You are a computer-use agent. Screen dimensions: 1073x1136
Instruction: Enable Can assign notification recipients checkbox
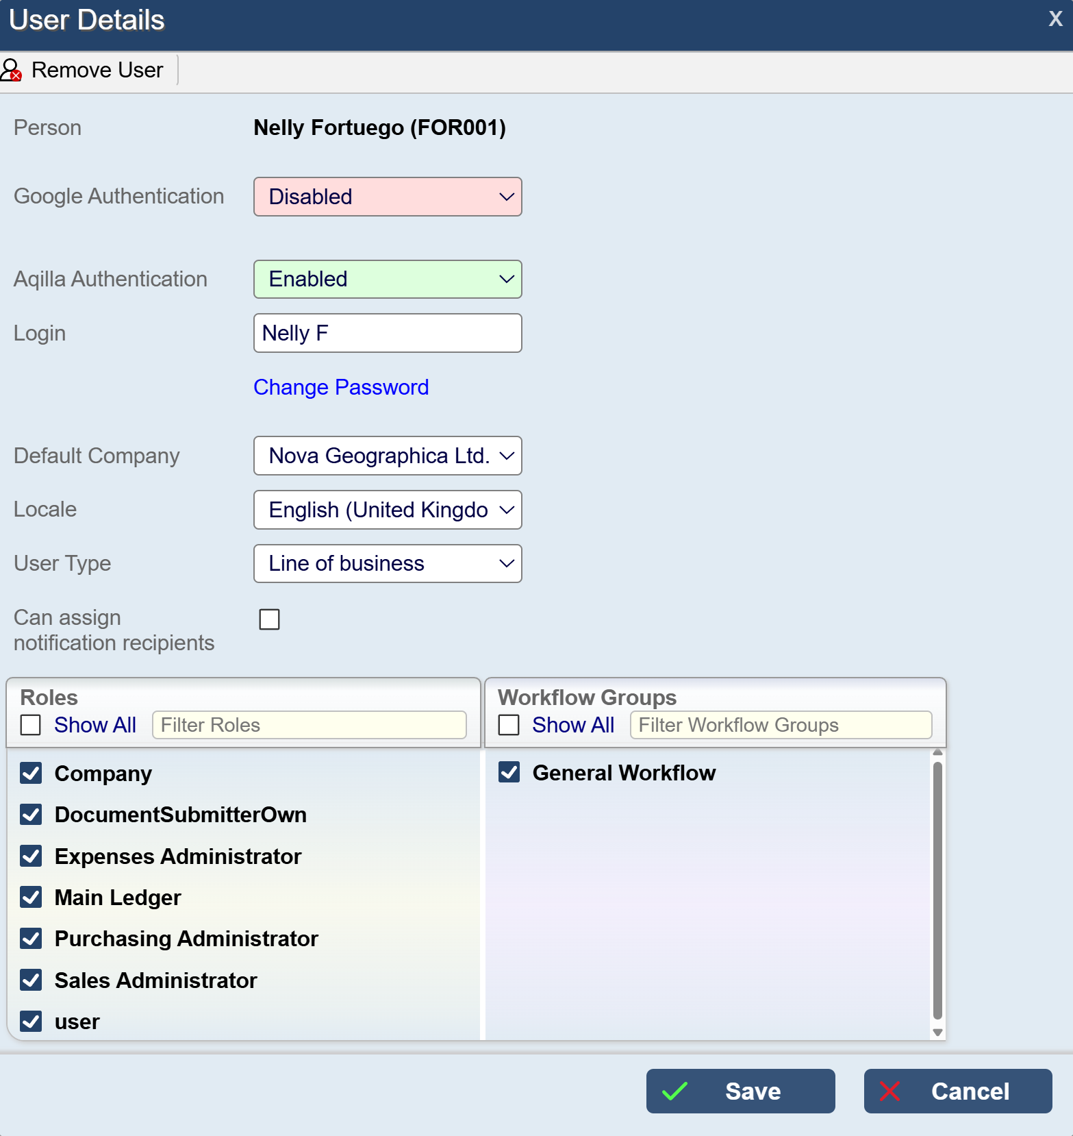270,619
